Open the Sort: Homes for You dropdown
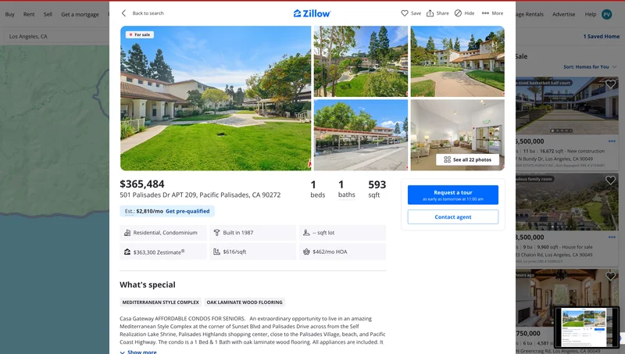This screenshot has width=625, height=354. [590, 66]
